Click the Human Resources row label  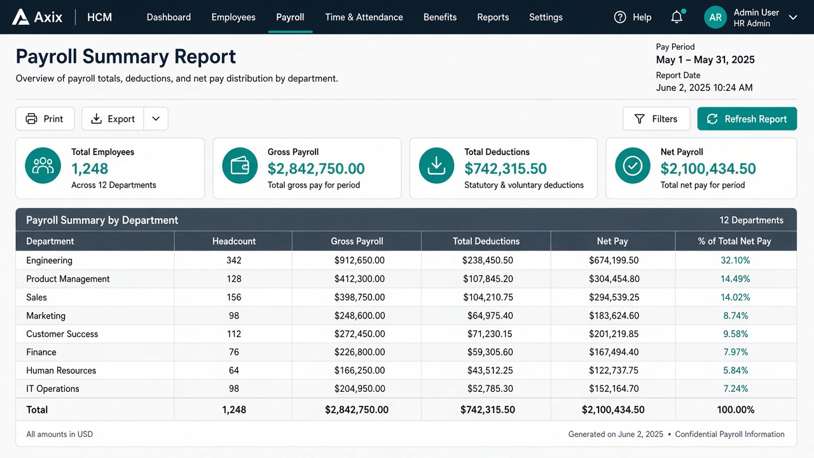point(61,370)
